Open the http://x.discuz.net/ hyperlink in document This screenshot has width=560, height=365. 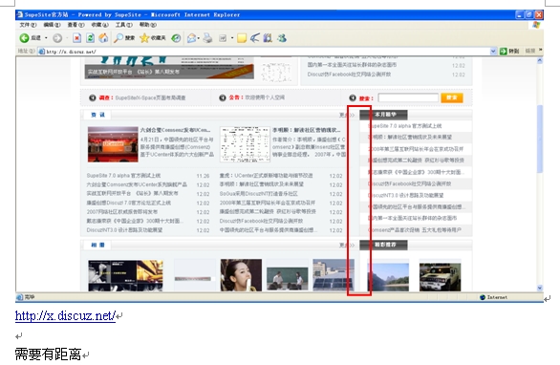[x=65, y=315]
